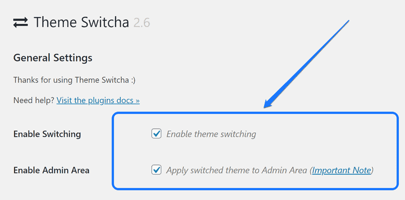The image size is (405, 200).
Task: Click the Theme Switcha double-arrow icon
Action: (x=21, y=22)
